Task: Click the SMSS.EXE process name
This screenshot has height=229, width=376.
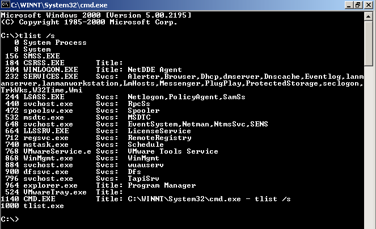Action: pos(42,56)
